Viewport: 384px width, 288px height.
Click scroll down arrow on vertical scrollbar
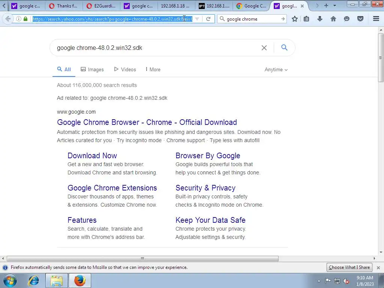pyautogui.click(x=381, y=252)
